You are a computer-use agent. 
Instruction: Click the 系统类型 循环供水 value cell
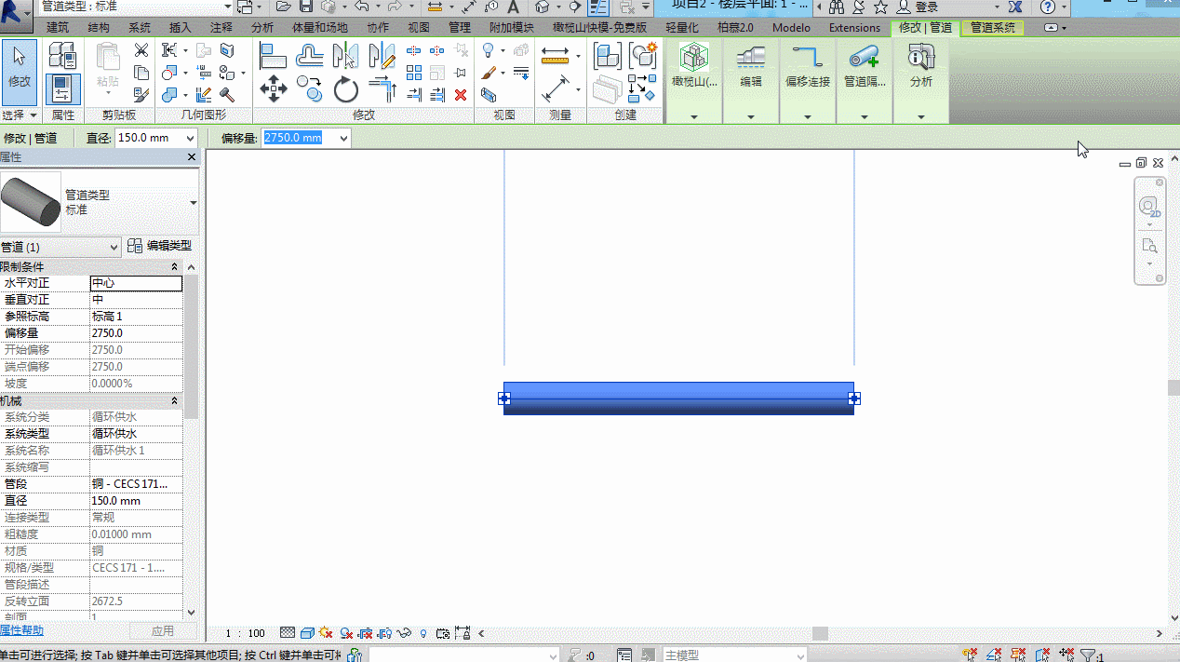click(136, 434)
